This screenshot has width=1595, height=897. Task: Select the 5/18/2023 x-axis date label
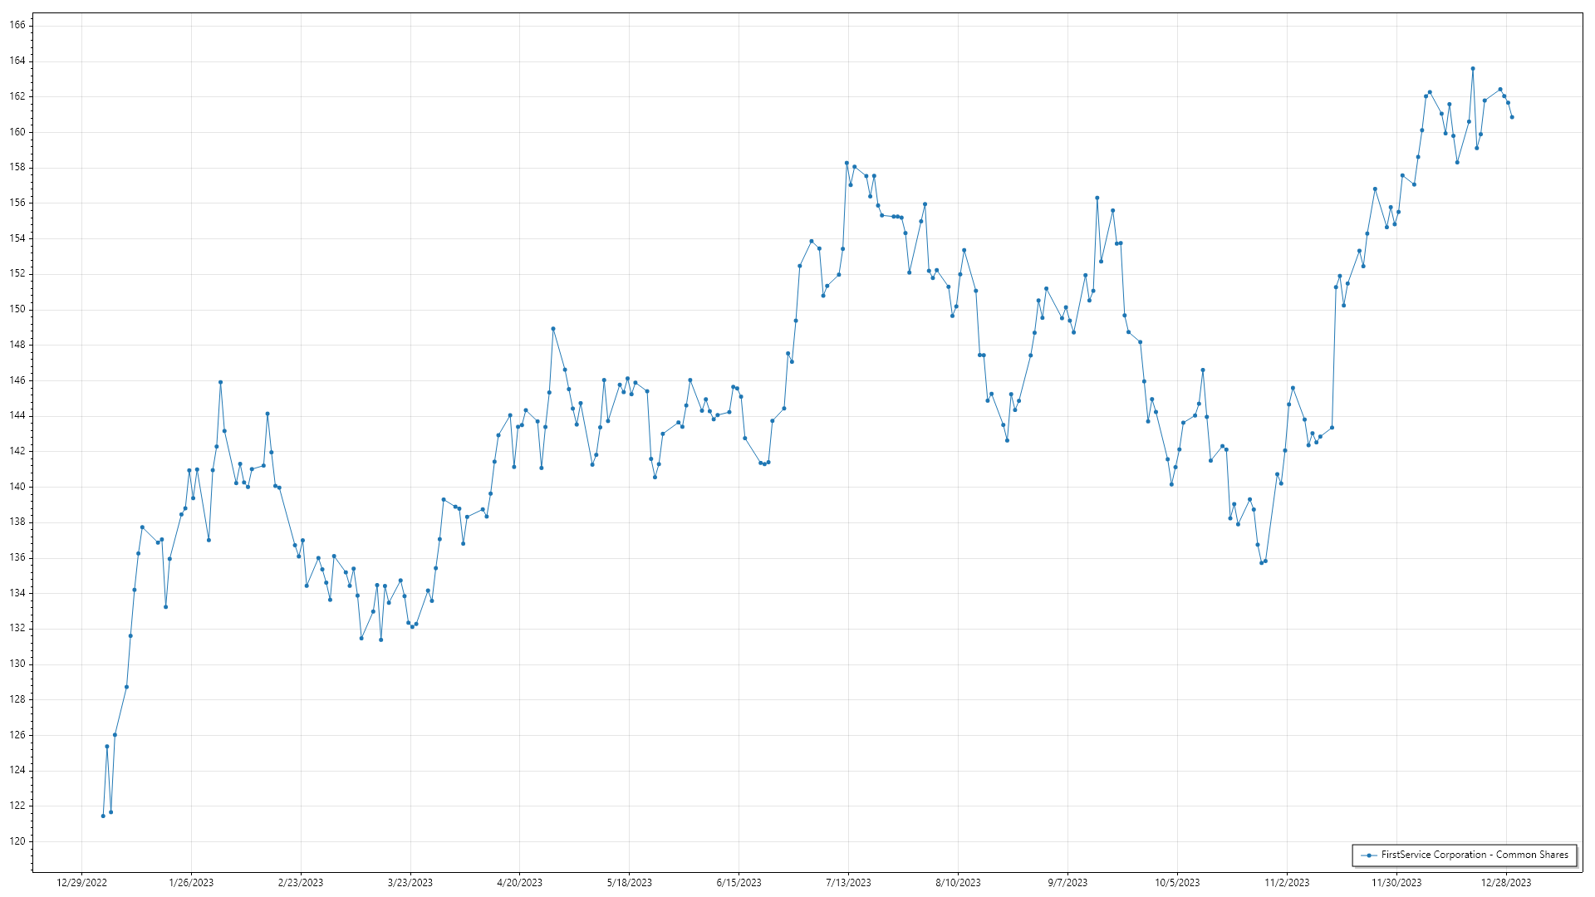coord(629,883)
